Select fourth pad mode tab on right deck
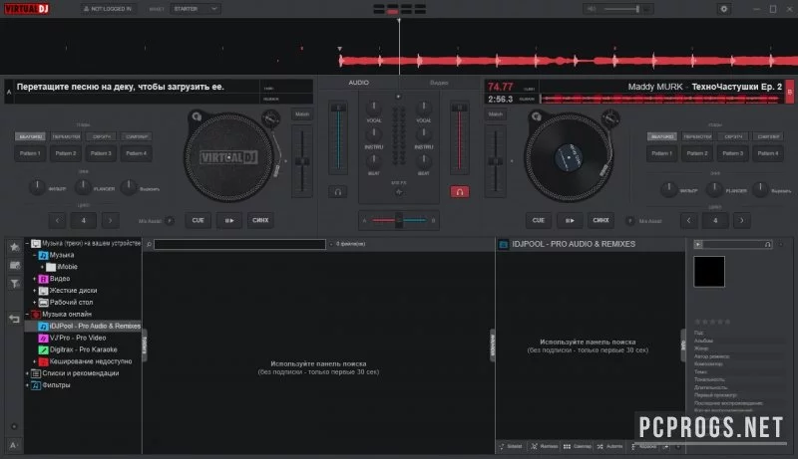Image resolution: width=798 pixels, height=459 pixels. click(x=768, y=136)
